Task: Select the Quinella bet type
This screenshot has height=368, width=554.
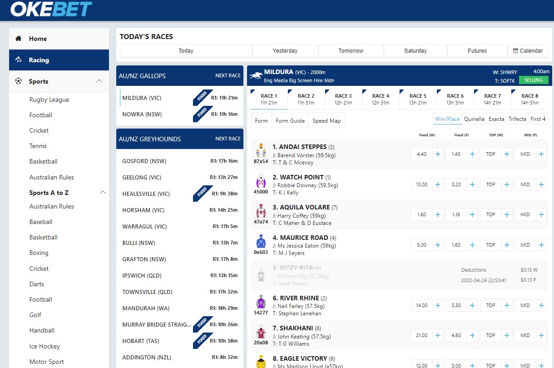Action: point(474,119)
